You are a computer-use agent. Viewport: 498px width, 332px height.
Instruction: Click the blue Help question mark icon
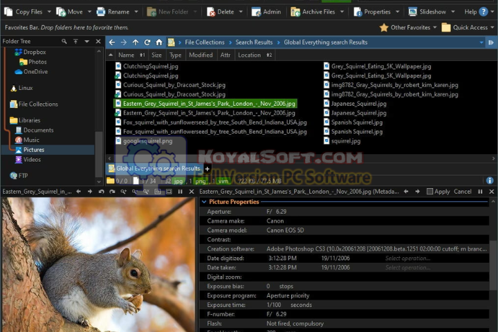point(483,12)
